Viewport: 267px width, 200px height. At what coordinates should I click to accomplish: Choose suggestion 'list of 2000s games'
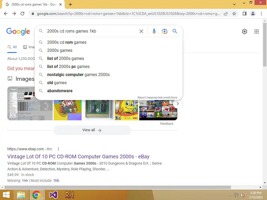click(108, 59)
